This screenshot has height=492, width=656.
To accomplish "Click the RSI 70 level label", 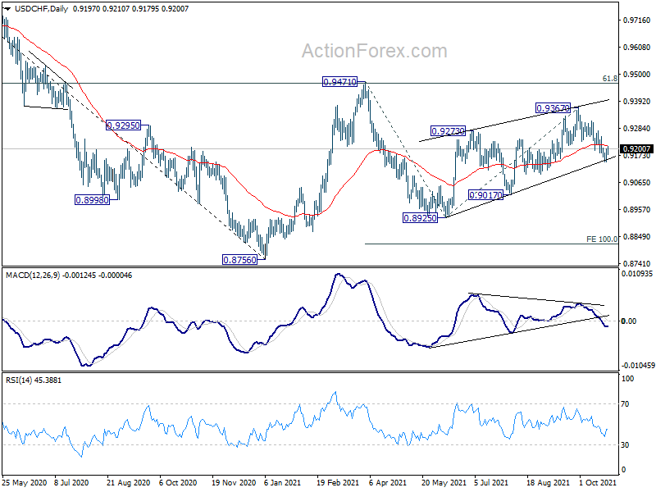I will click(625, 404).
